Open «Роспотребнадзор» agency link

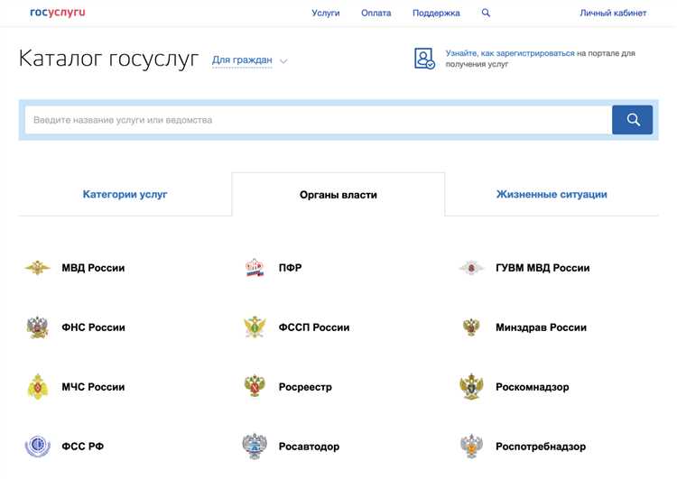click(541, 447)
